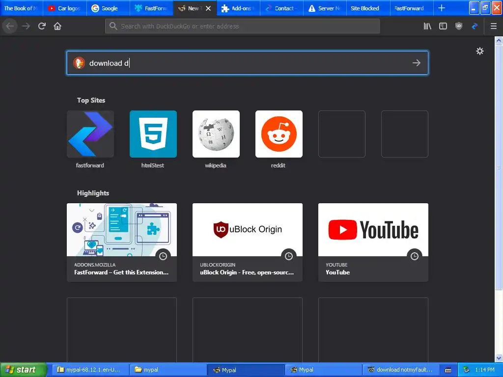Switch to the Add-ons tab
Image resolution: width=503 pixels, height=377 pixels.
coord(238,8)
